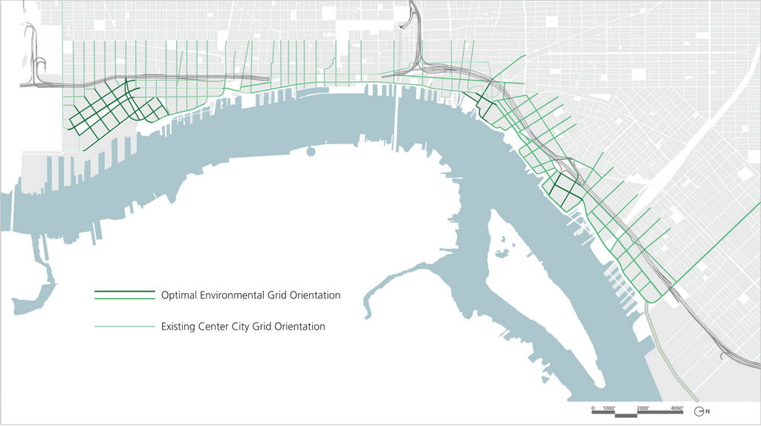This screenshot has width=761, height=427.
Task: Click the circular pier in the river
Action: (310, 152)
